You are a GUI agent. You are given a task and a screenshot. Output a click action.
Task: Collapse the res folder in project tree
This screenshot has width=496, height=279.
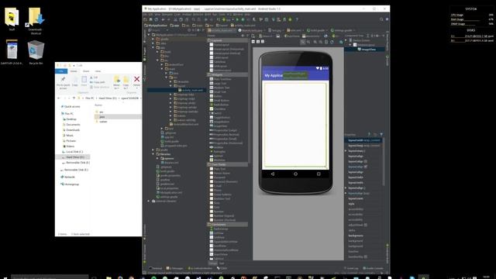[x=167, y=77]
